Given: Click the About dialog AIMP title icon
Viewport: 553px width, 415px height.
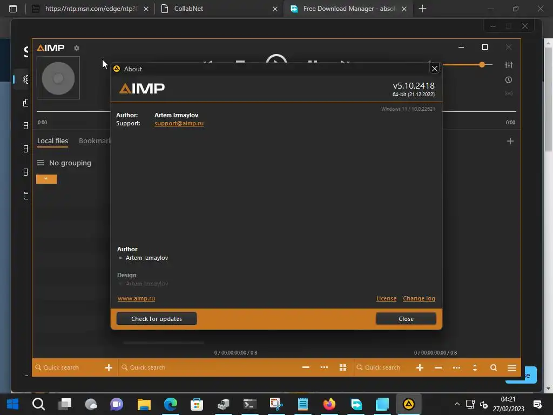Looking at the screenshot, I should [x=117, y=69].
